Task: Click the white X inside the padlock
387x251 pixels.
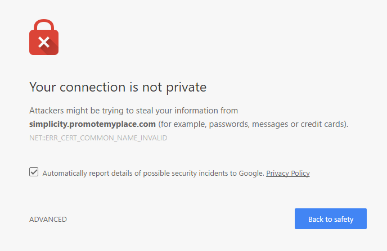Action: coord(44,42)
